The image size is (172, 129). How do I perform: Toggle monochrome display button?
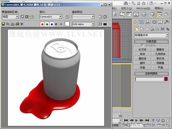61,24
